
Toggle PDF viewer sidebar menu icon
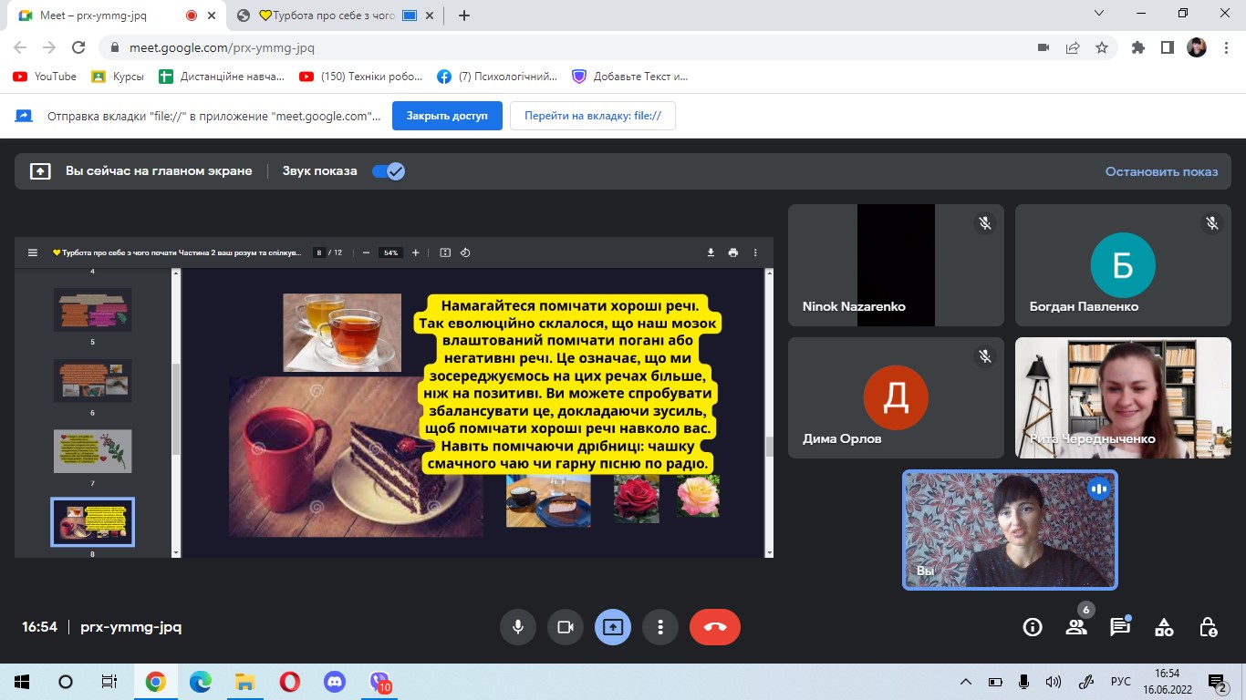coord(33,252)
